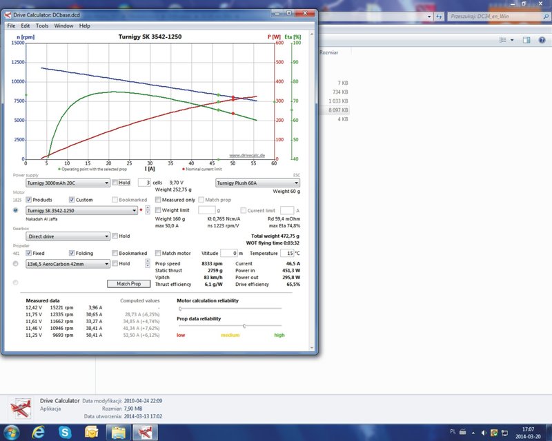Click the Windows Start orb
This screenshot has width=552, height=441.
(11, 432)
